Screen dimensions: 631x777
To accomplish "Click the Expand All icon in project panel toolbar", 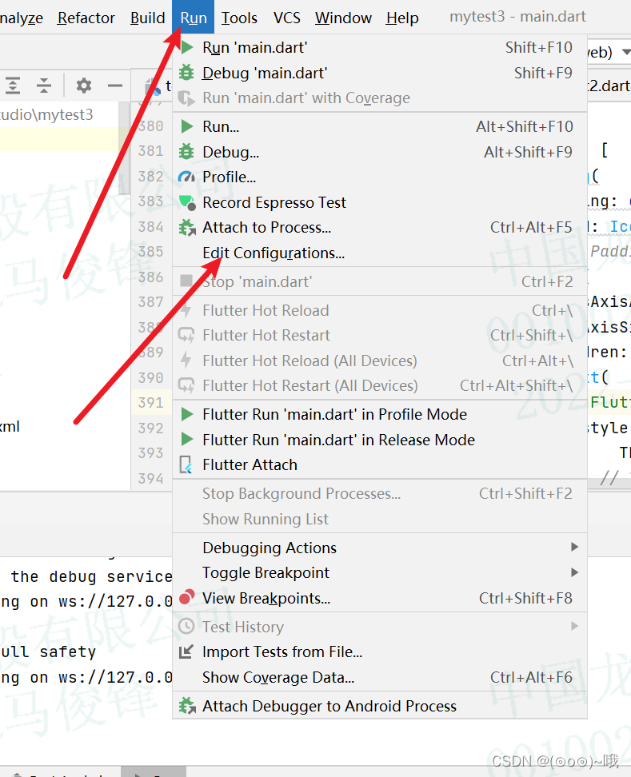I will point(13,86).
